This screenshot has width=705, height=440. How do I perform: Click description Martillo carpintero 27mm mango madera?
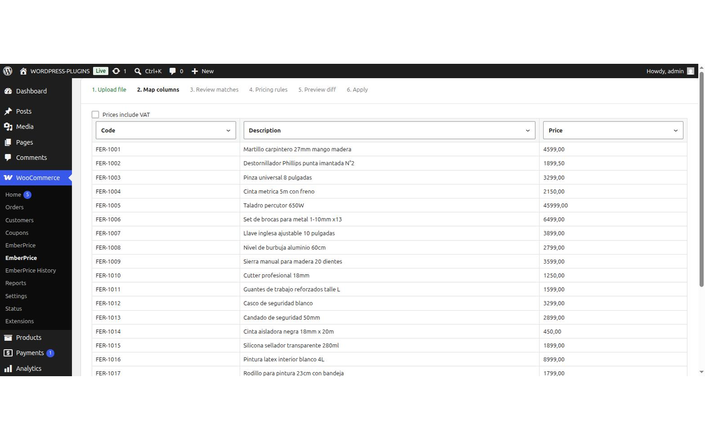click(297, 150)
